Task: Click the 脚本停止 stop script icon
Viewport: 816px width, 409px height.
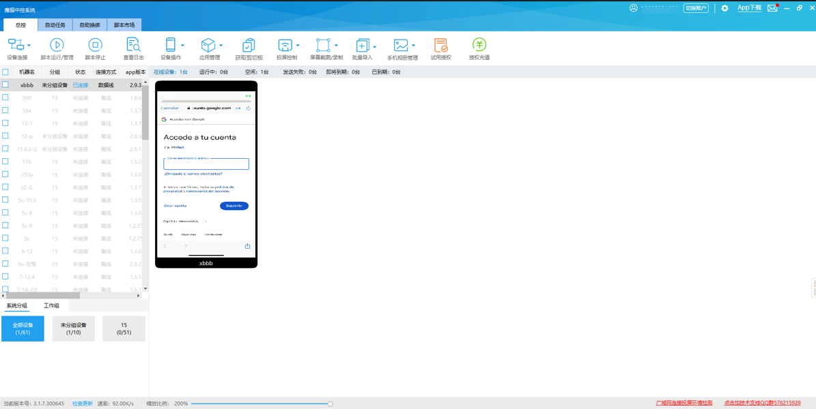Action: coord(95,45)
